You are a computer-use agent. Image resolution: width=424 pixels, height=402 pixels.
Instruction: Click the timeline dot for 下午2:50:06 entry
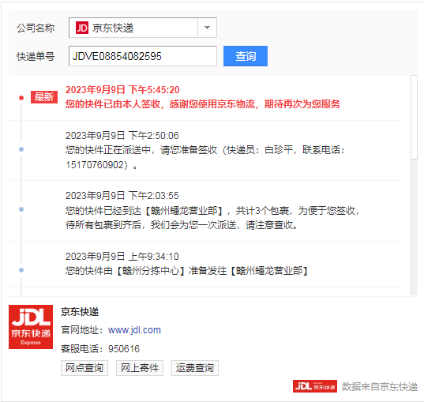(x=21, y=149)
